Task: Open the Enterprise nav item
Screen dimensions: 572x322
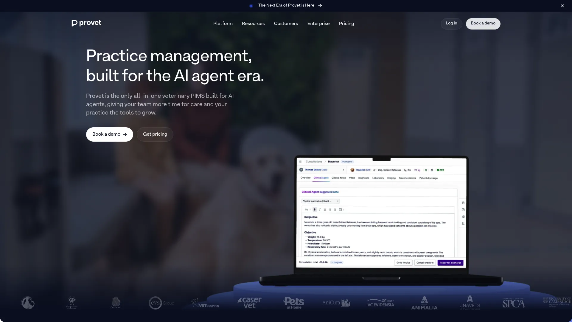Action: pos(318,24)
